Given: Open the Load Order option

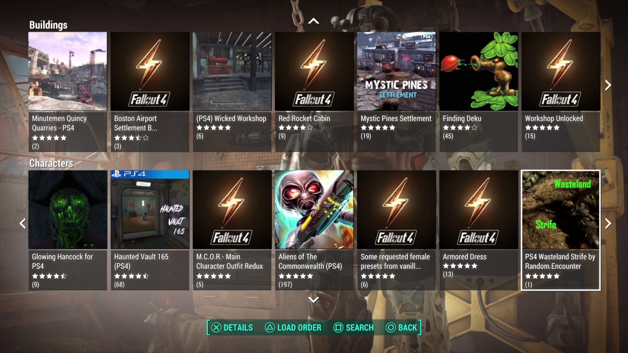Looking at the screenshot, I should [x=293, y=328].
